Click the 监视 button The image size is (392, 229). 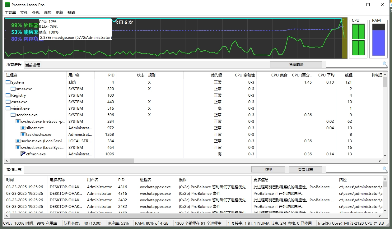coord(268,169)
